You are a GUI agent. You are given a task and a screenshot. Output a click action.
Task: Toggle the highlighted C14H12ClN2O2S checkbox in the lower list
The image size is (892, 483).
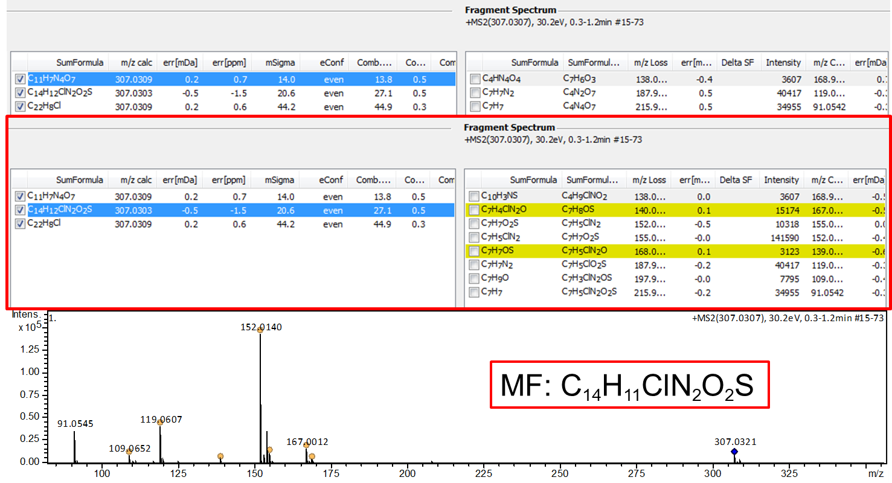pos(20,210)
